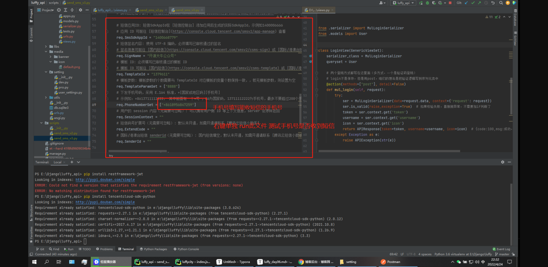548x267 pixels.
Task: Open Search Everywhere magnifier icon
Action: coord(501,3)
